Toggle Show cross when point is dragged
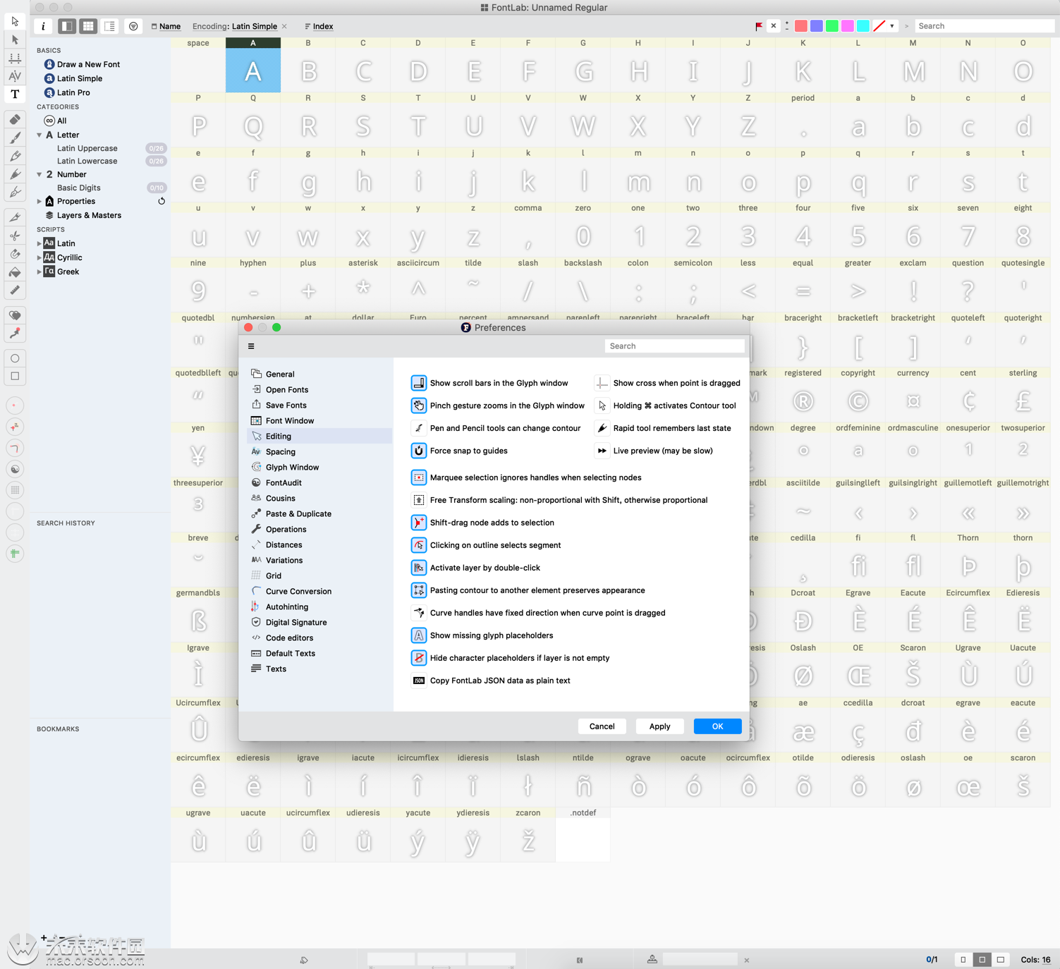The width and height of the screenshot is (1060, 969). 602,383
